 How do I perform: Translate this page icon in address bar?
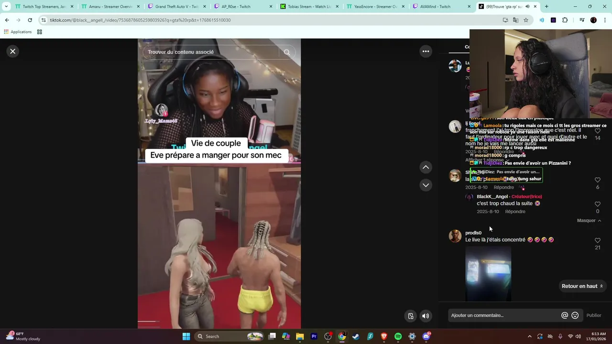tap(515, 20)
